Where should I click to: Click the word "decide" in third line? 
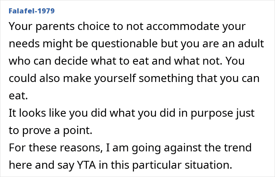(71, 61)
